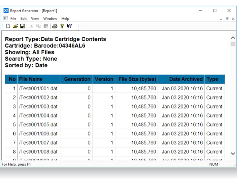
Task: Click the For Help, press F1 status text
Action: point(16,164)
